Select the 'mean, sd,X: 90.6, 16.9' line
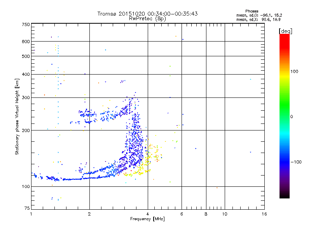This screenshot has width=311, height=233. 258,19
